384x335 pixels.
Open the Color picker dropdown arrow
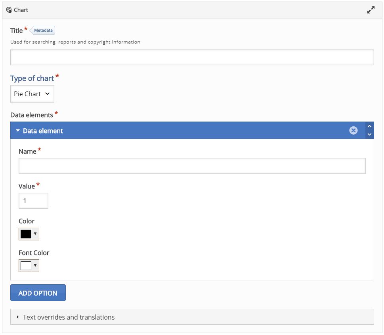tap(35, 234)
